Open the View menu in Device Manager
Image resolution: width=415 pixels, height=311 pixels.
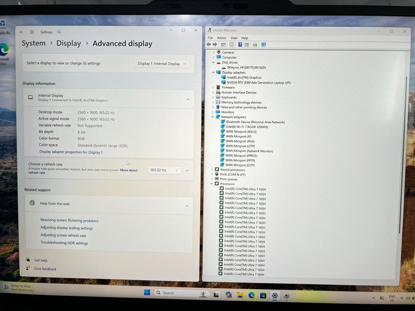tap(234, 38)
